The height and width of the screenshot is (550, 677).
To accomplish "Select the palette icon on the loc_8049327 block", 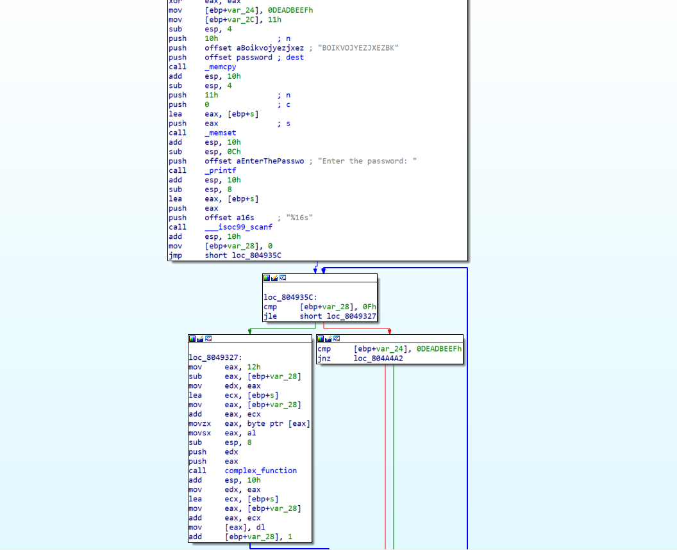I will point(192,339).
